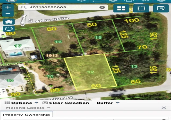The height and width of the screenshot is (120, 171).
Task: Click parcel lot 16
Action: tap(58, 42)
